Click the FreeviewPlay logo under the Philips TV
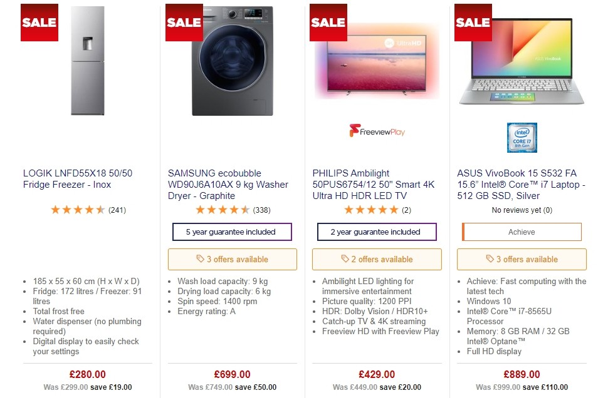The image size is (603, 398). [x=377, y=131]
